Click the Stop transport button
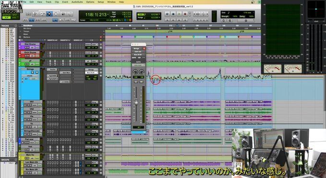The height and width of the screenshot is (178, 326). pos(173,14)
